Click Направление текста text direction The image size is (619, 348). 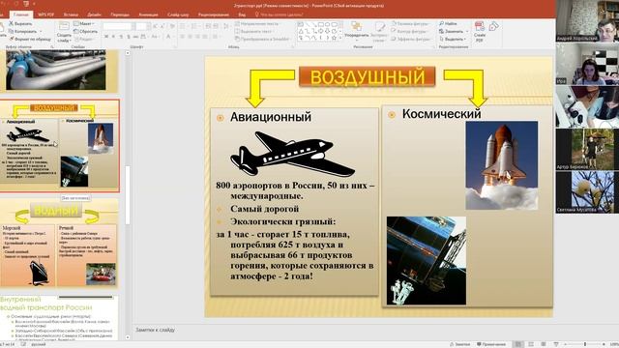[x=256, y=23]
